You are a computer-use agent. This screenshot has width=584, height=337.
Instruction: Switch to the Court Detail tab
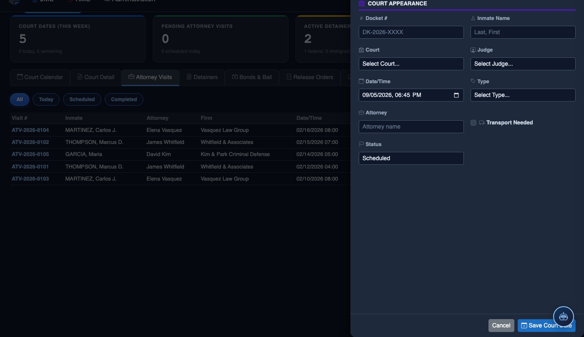click(96, 77)
